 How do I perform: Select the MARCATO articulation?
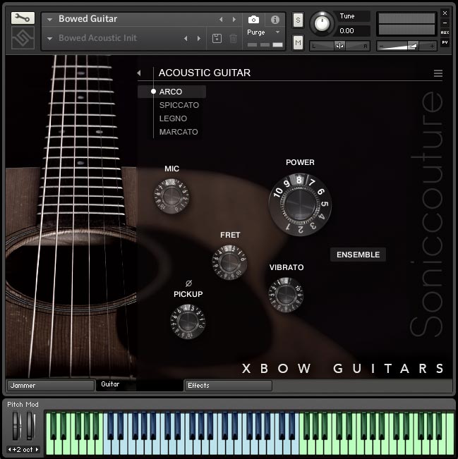[x=179, y=132]
